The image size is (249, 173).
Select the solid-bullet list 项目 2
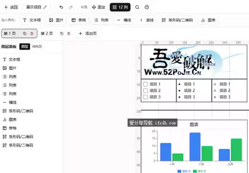click(x=189, y=90)
